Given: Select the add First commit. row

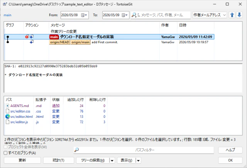Looking at the screenshot, I should pyautogui.click(x=109, y=42).
